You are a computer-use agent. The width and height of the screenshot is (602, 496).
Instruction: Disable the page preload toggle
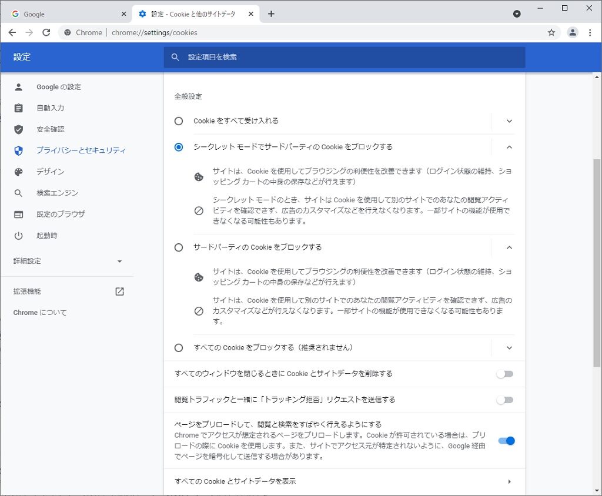tap(506, 441)
